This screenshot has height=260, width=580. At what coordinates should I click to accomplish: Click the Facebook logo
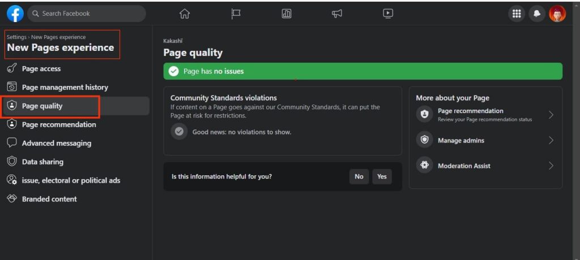15,14
